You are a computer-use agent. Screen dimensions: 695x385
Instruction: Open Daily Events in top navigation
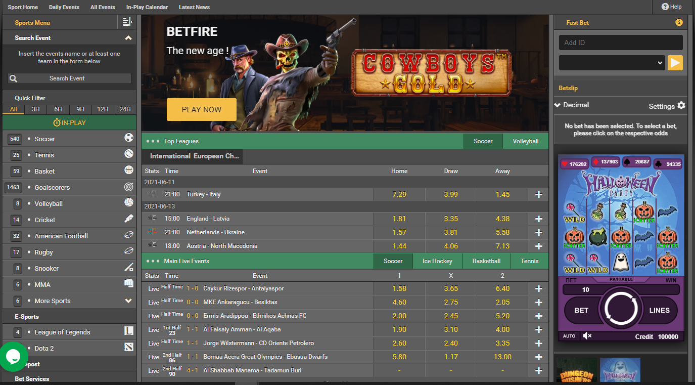click(64, 7)
